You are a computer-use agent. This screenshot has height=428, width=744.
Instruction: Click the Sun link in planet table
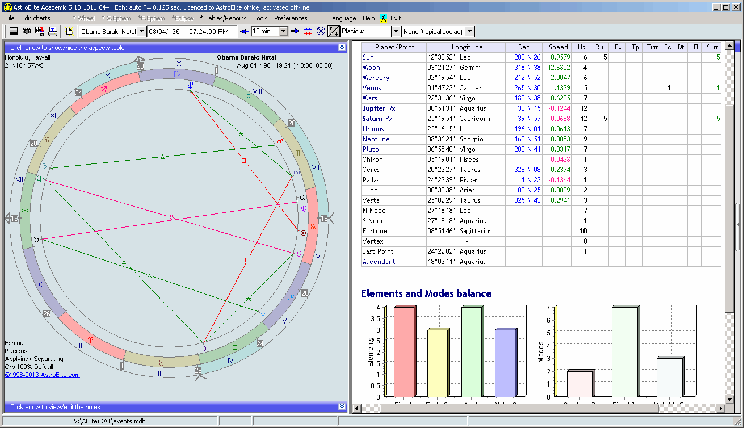[x=368, y=57]
